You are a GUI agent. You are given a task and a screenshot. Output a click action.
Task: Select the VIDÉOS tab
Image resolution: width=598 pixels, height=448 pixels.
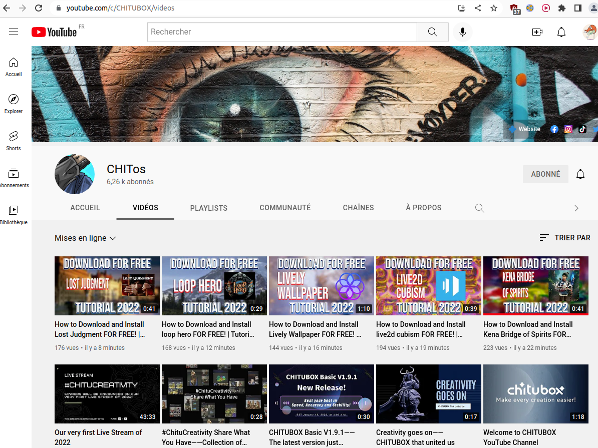click(x=145, y=208)
